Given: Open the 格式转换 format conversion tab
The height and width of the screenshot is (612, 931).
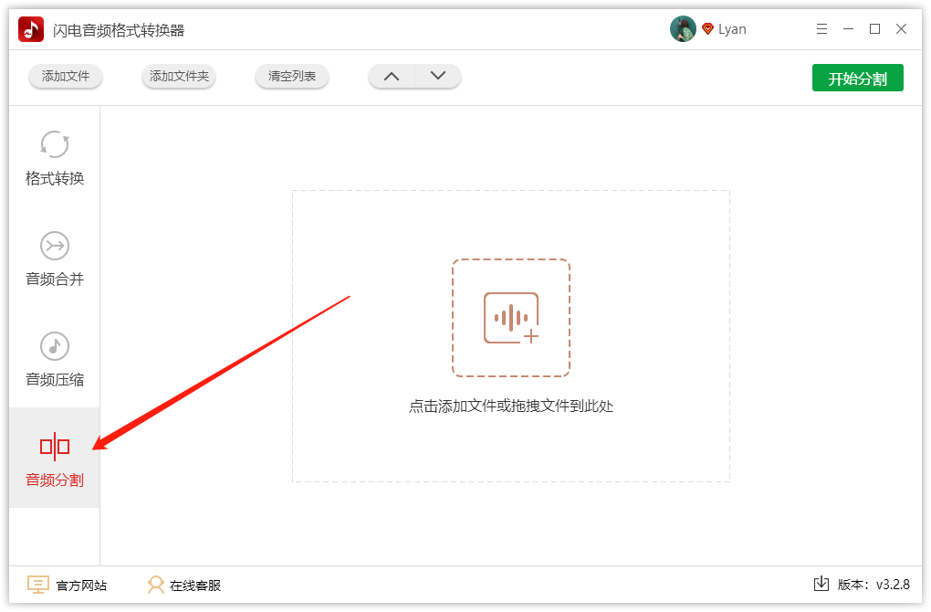Looking at the screenshot, I should (x=55, y=157).
